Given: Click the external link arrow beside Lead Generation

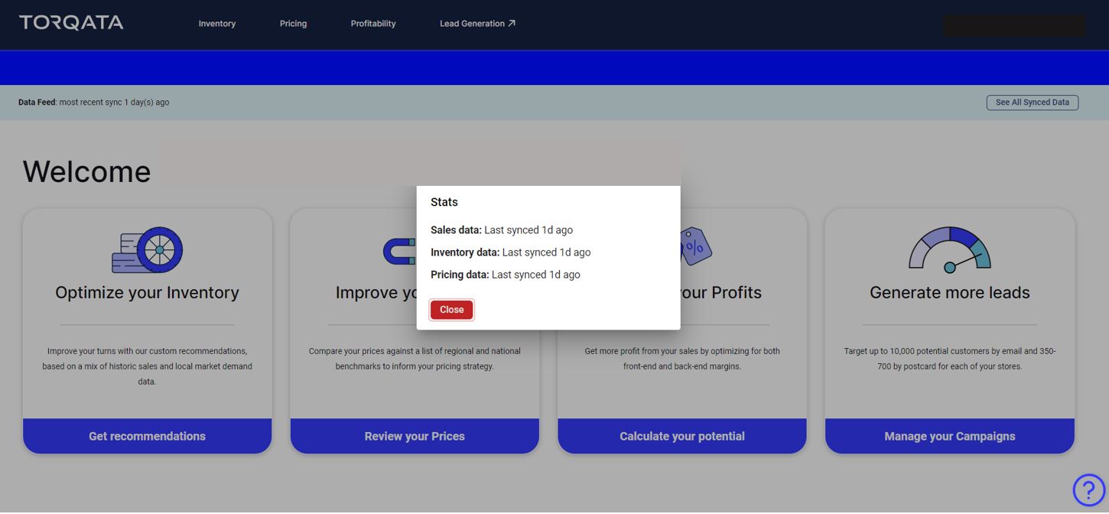Looking at the screenshot, I should click(x=512, y=22).
